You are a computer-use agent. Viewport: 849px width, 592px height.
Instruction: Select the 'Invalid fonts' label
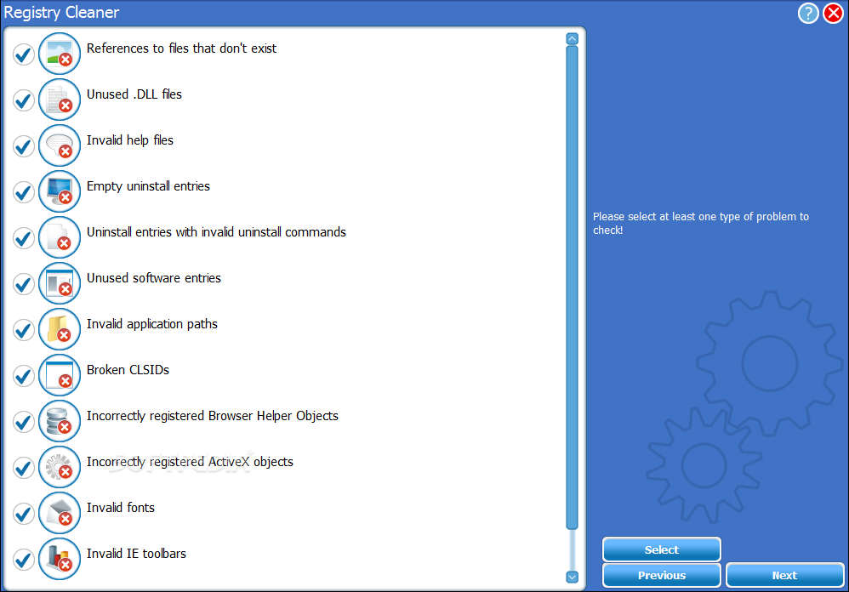121,508
